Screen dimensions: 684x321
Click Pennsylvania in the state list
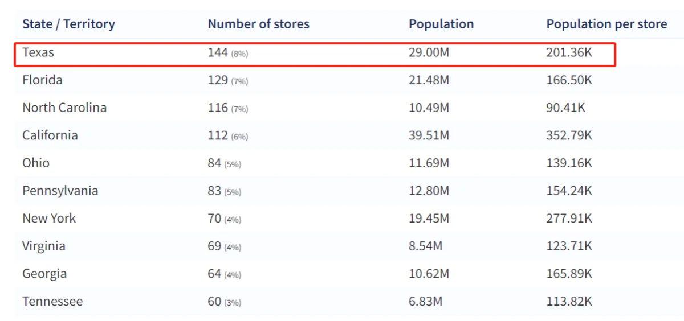pos(60,191)
